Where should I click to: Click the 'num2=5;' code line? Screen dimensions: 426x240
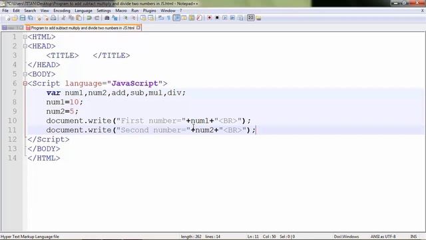pos(62,111)
